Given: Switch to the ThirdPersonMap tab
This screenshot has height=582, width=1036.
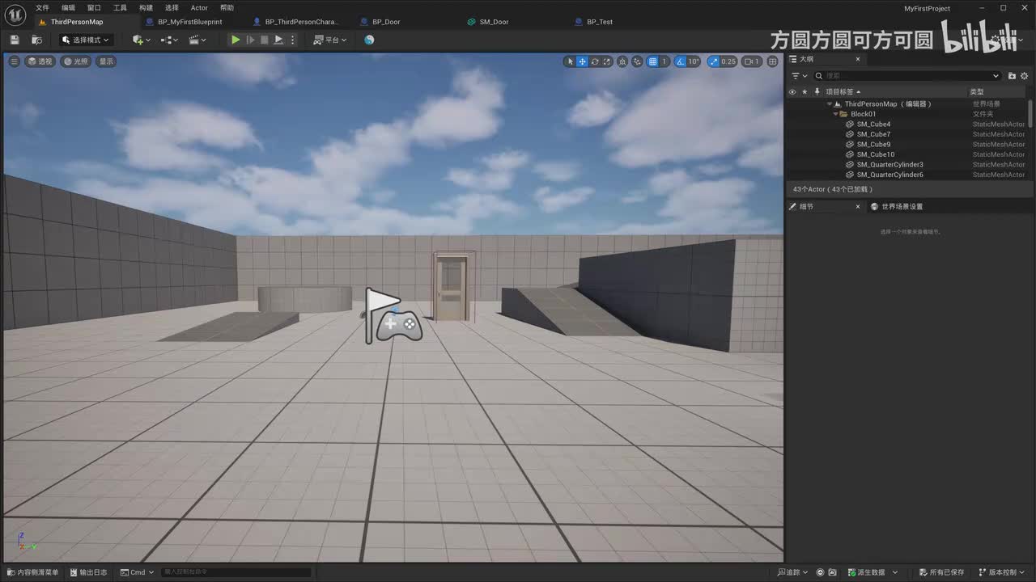Looking at the screenshot, I should pos(77,22).
